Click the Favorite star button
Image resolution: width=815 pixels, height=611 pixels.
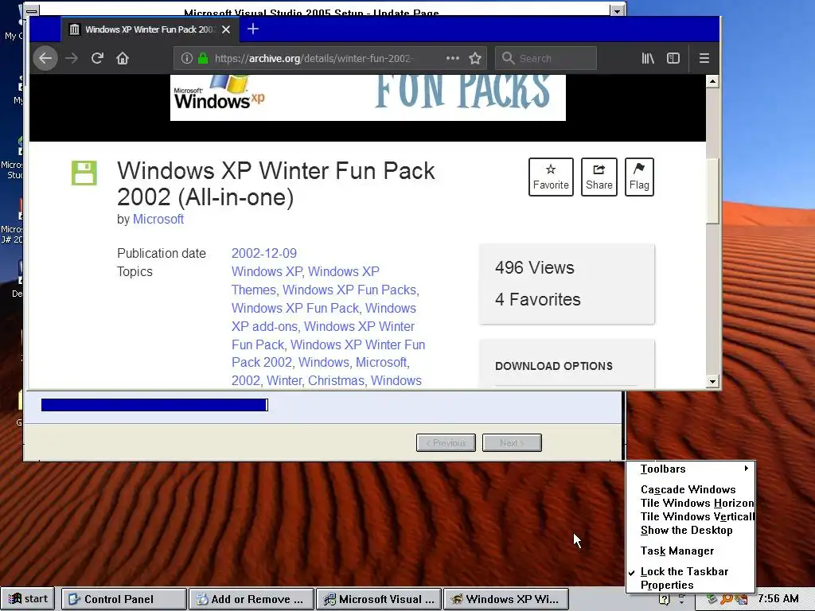tap(551, 177)
